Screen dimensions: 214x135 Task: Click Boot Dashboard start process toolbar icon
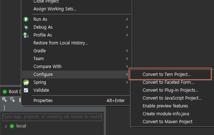point(5,100)
